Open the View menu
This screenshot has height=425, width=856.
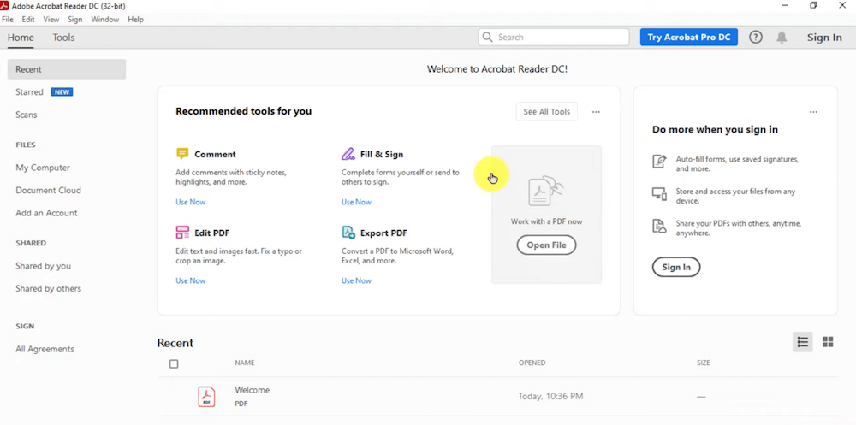click(x=51, y=19)
